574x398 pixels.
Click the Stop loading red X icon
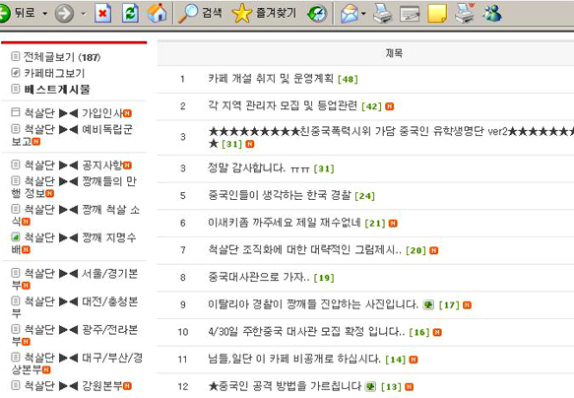[x=102, y=14]
